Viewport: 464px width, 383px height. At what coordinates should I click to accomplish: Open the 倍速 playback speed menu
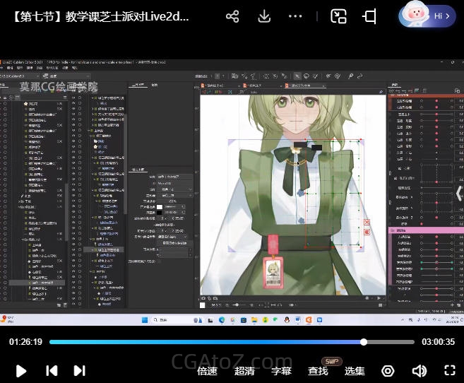click(207, 371)
